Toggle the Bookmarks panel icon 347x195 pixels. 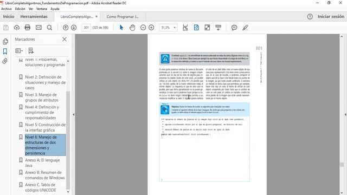[x=5, y=51]
